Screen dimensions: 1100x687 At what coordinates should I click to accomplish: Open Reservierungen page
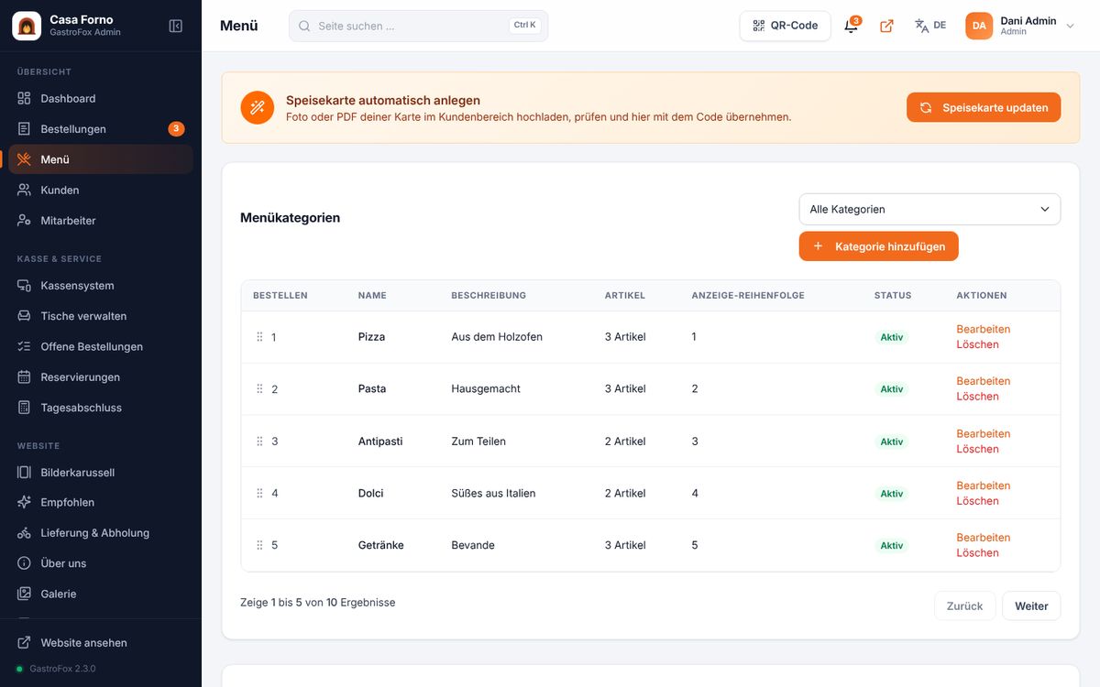click(101, 377)
